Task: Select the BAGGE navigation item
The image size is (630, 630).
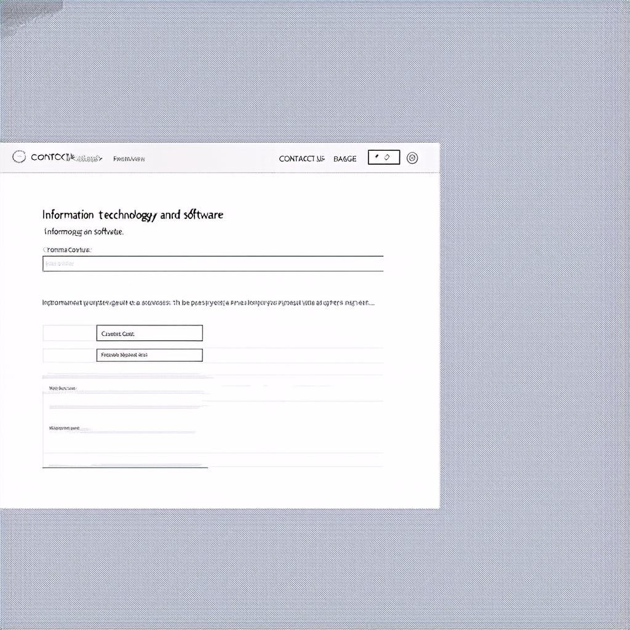Action: [x=345, y=159]
